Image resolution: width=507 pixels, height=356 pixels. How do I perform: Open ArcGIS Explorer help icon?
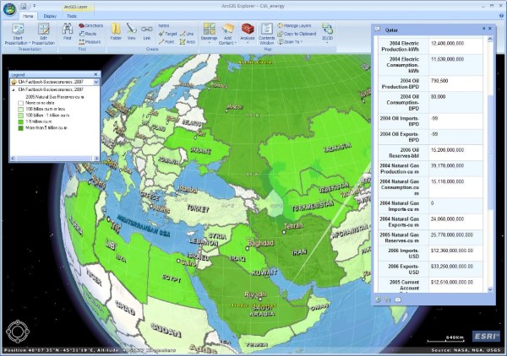[x=501, y=15]
